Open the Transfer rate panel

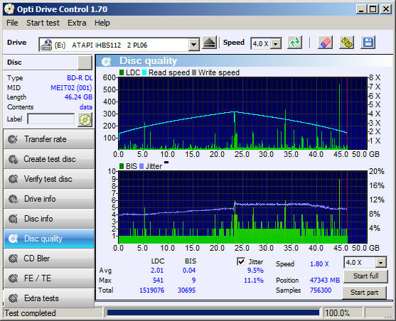(49, 139)
